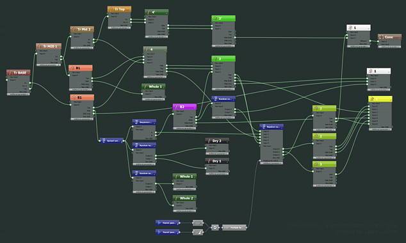This screenshot has width=406, height=243.
Task: Select the magenta B2 node icon
Action: [x=177, y=107]
